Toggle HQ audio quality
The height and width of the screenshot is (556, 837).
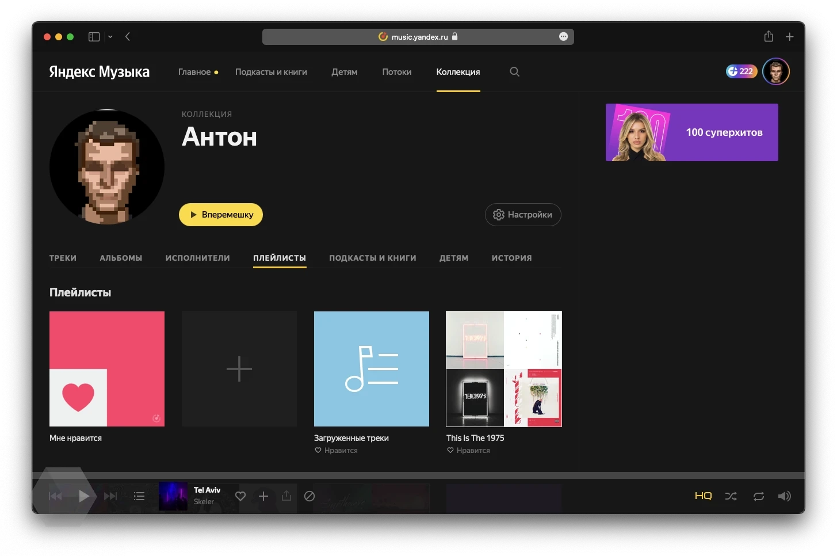pos(704,496)
